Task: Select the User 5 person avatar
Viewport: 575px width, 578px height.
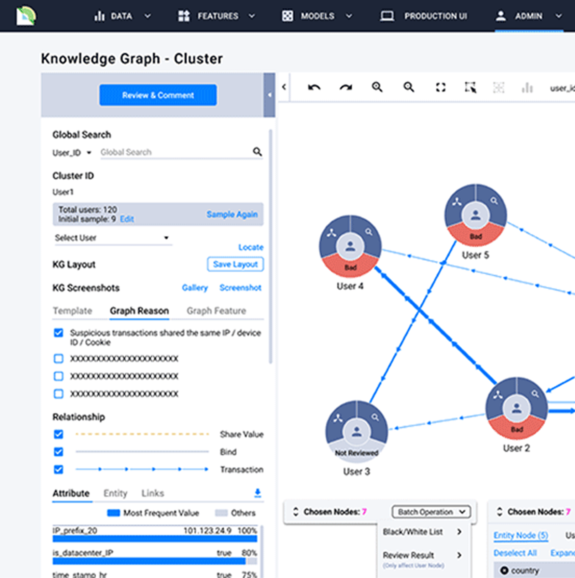Action: click(475, 215)
